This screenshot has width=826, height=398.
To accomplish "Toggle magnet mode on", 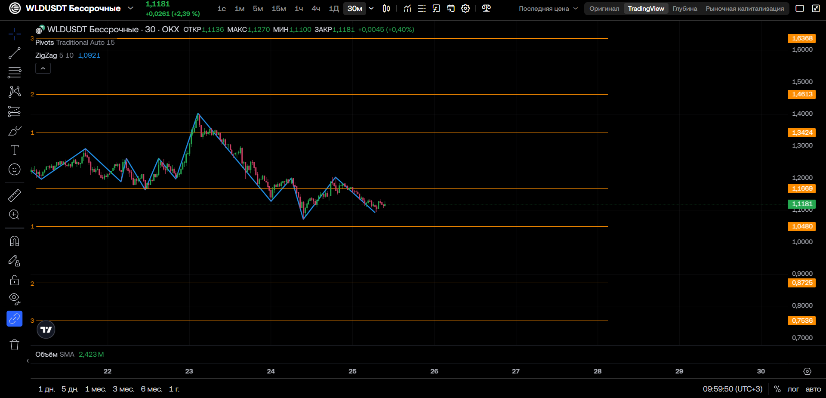I will (x=14, y=241).
